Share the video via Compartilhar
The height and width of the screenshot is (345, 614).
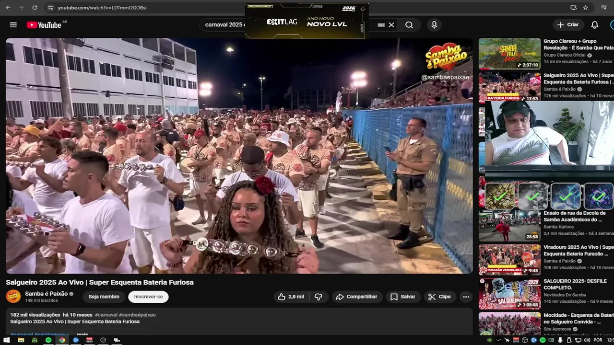click(x=356, y=297)
